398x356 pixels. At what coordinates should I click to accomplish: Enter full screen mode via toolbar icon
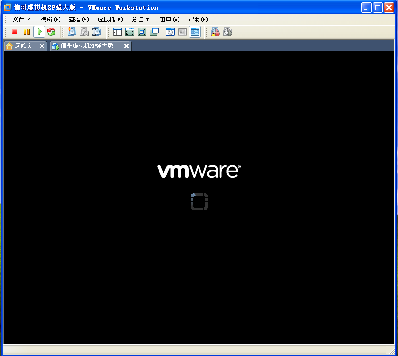pos(142,32)
